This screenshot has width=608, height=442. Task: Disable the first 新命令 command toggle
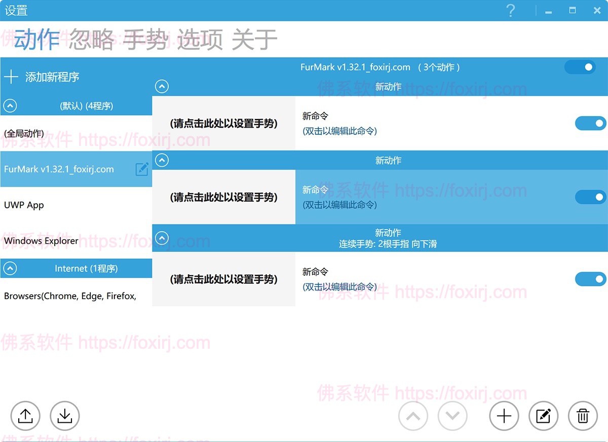[590, 123]
